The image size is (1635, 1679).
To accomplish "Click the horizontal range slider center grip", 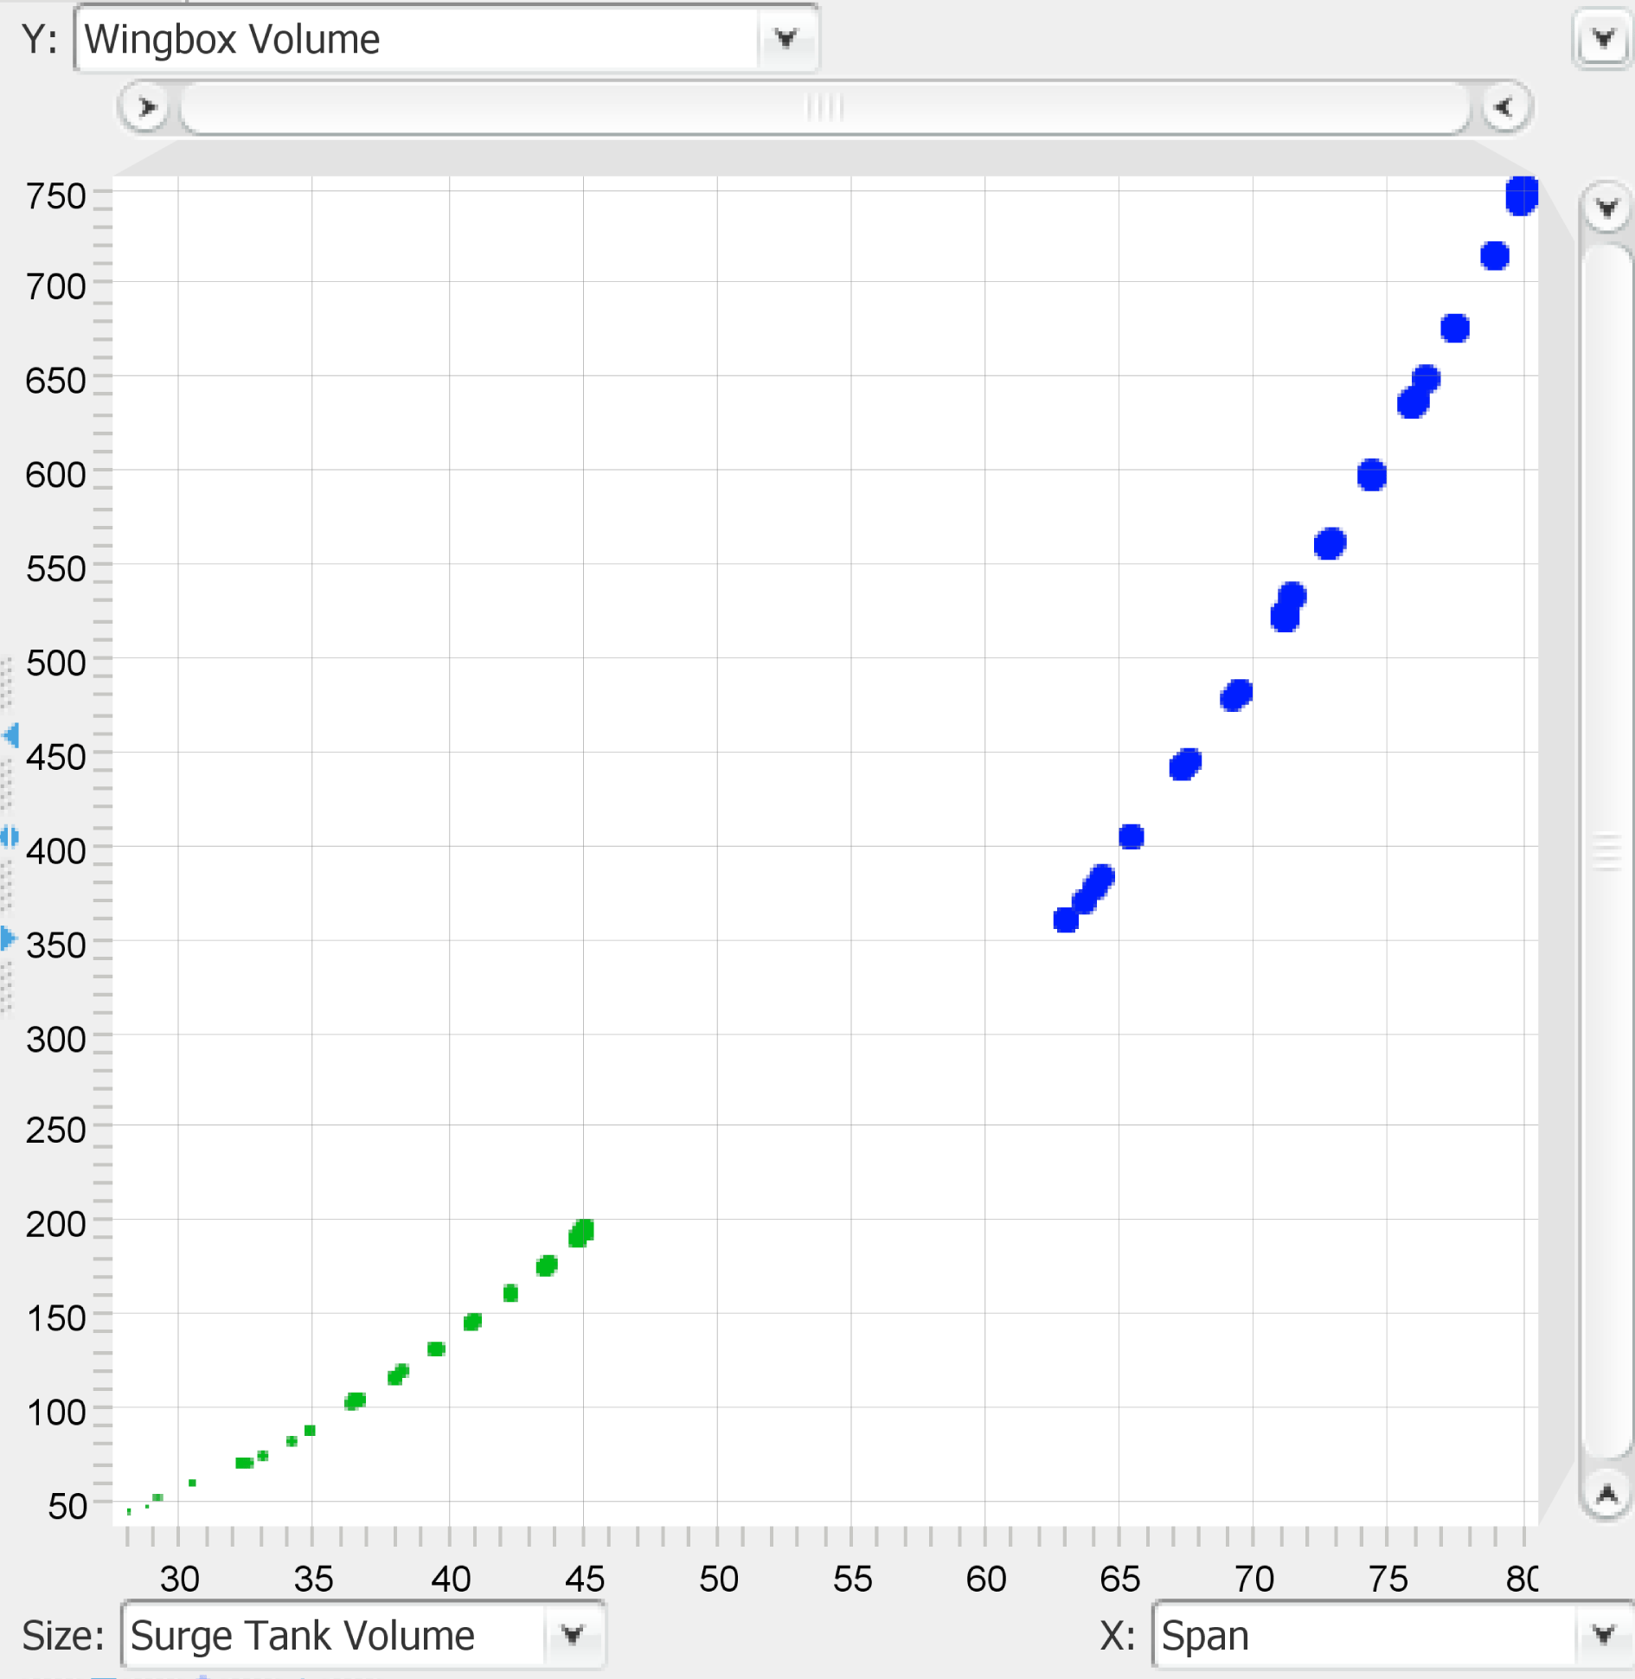I will (824, 107).
